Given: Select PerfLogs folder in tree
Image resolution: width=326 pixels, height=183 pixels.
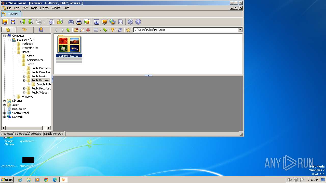Looking at the screenshot, I should coord(27,44).
